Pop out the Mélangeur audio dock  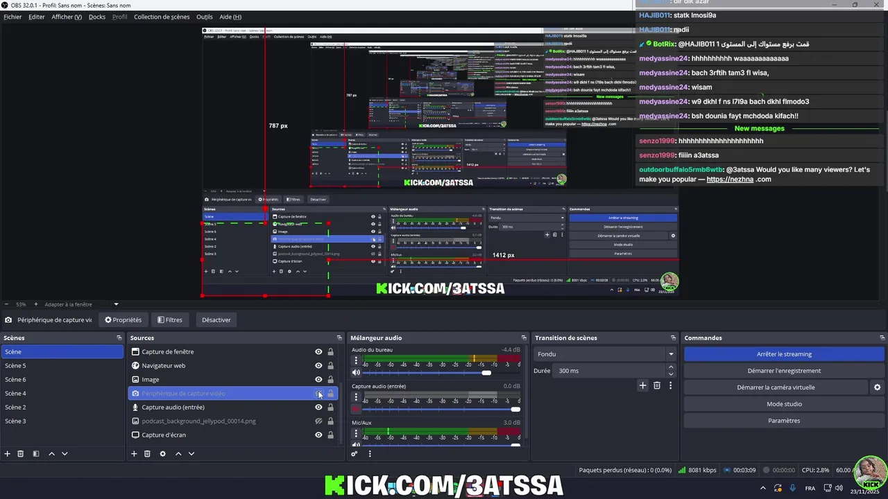coord(524,338)
